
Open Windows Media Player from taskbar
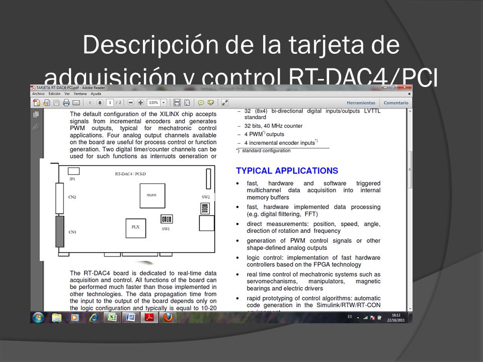coord(75,317)
